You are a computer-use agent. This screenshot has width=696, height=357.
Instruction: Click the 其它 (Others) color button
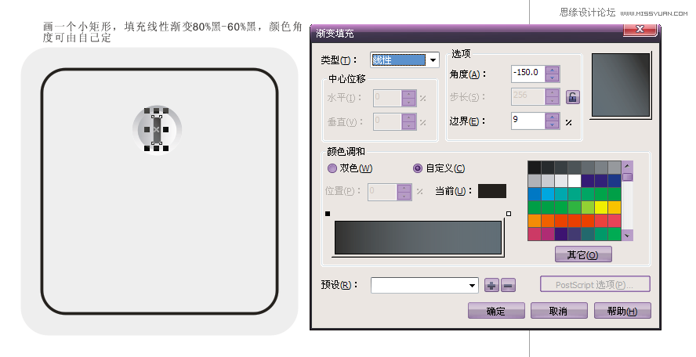[583, 254]
